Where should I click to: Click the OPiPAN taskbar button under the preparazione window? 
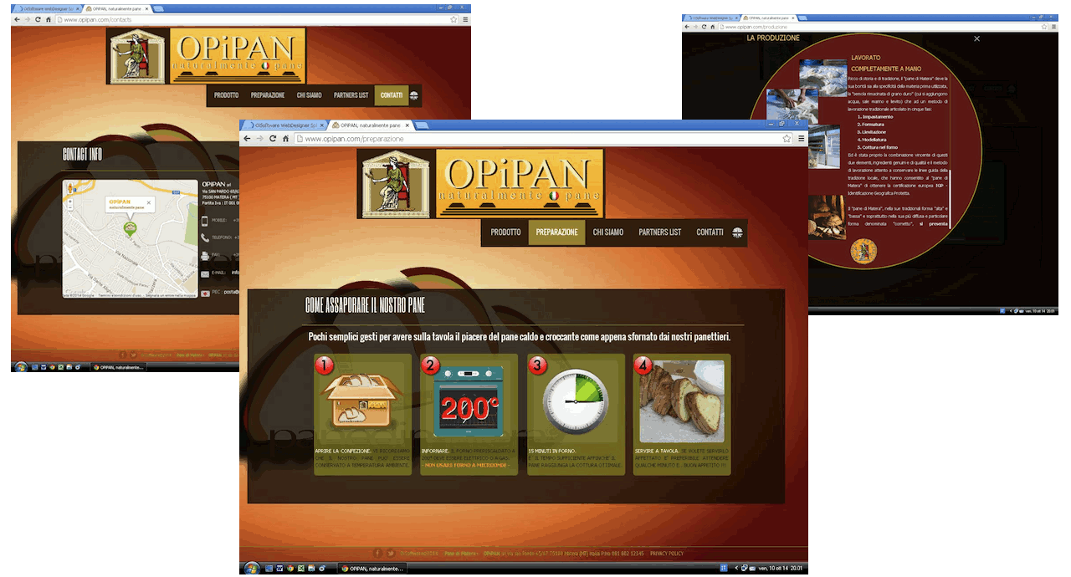(x=372, y=569)
